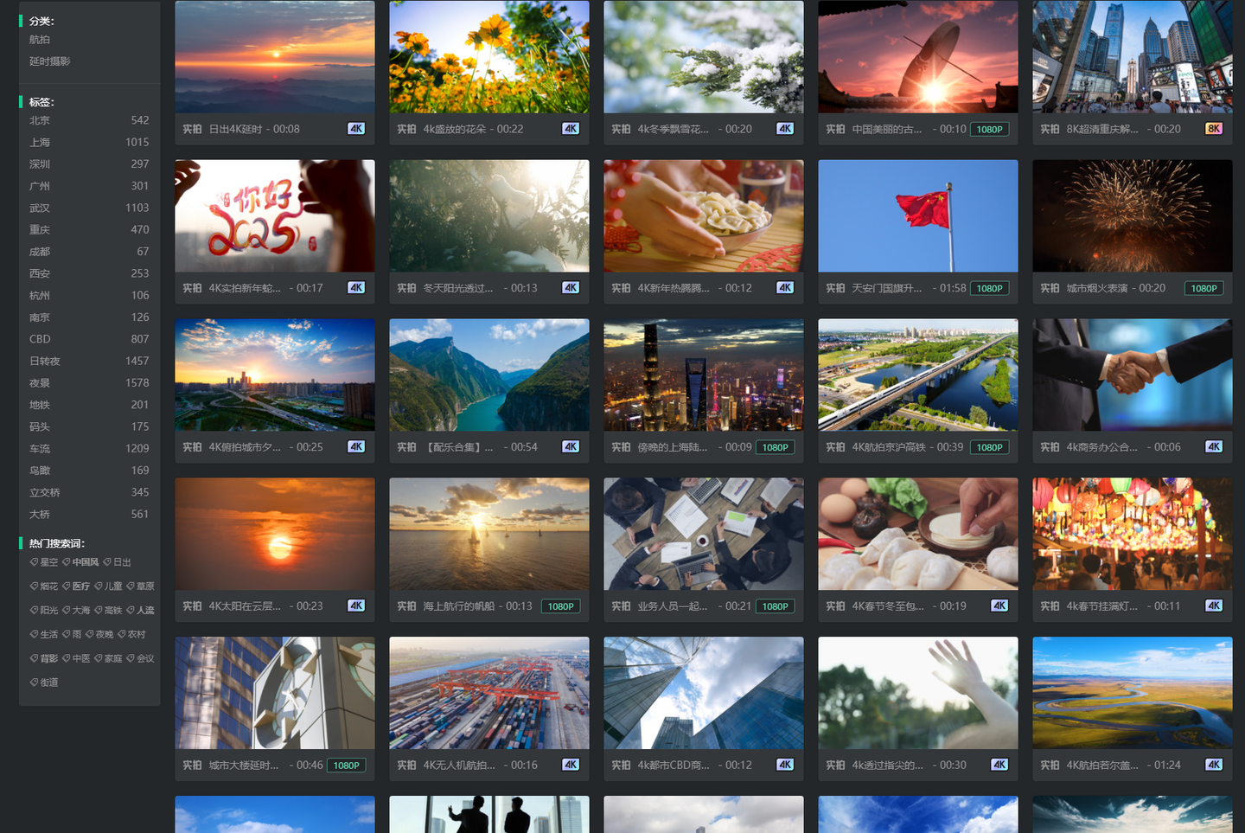Viewport: 1245px width, 833px height.
Task: Search hot keyword 高铁
Action: [x=108, y=611]
